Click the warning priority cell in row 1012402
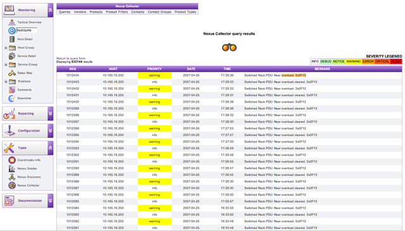405x231 pixels. [154, 89]
